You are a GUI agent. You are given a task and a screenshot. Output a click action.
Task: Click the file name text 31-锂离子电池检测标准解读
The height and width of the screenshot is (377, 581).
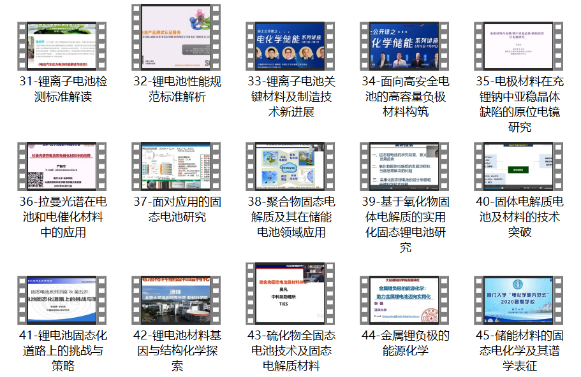click(62, 89)
